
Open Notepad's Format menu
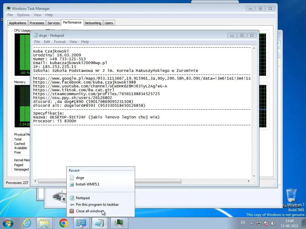click(60, 42)
